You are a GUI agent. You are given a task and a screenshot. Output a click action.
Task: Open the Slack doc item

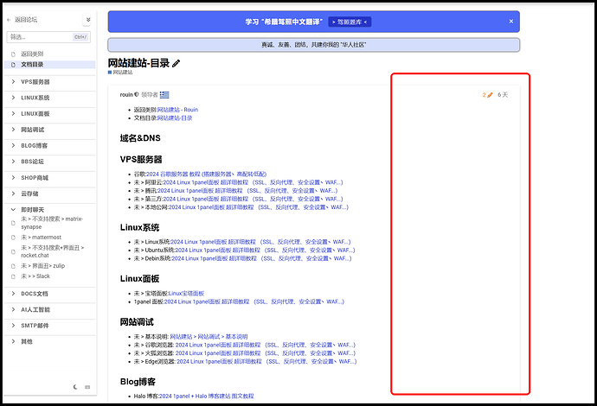click(x=35, y=276)
